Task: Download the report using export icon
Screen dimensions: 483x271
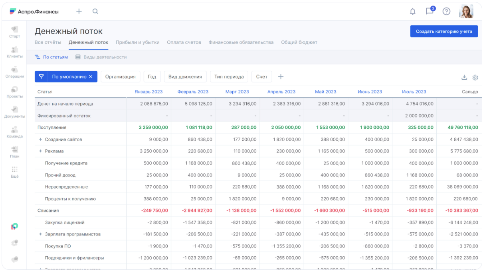Action: (x=464, y=77)
